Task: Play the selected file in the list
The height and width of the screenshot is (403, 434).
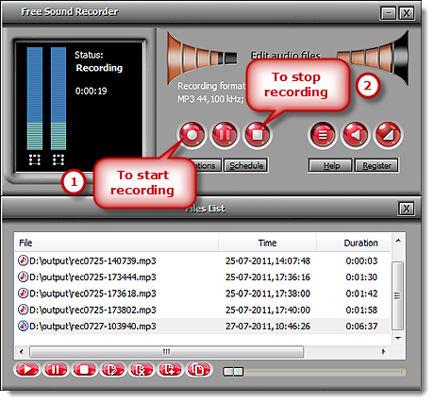Action: pos(27,369)
